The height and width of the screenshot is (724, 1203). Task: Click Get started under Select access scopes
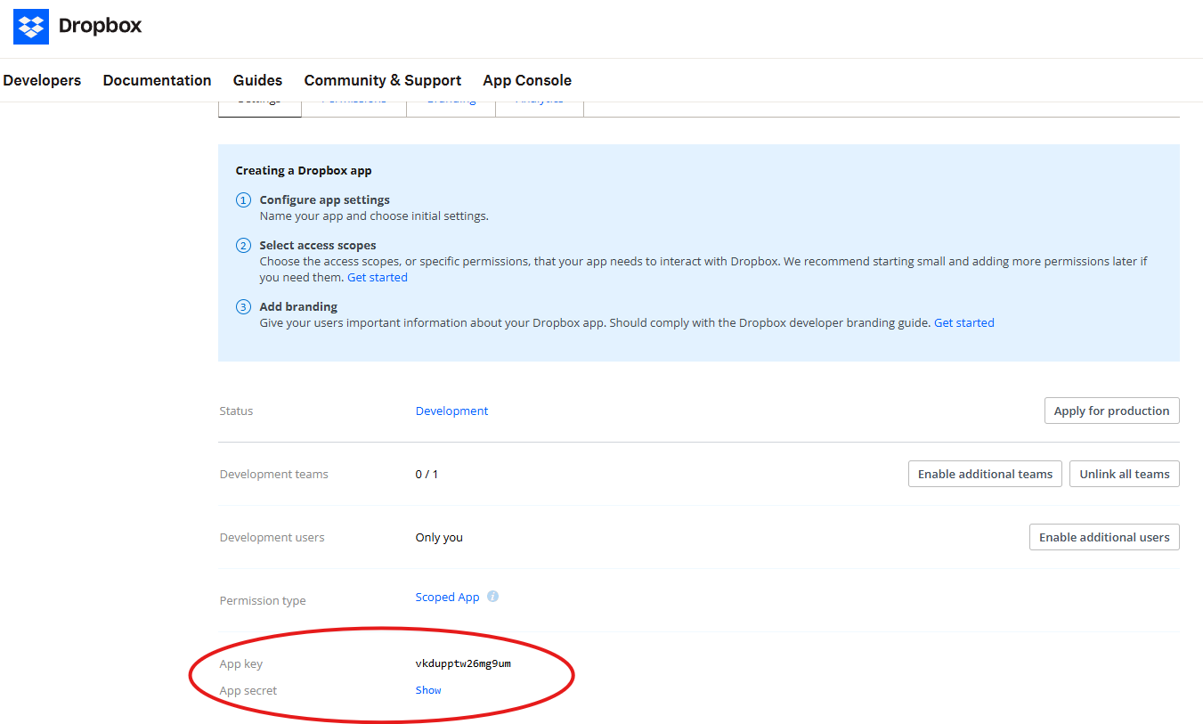(x=378, y=277)
